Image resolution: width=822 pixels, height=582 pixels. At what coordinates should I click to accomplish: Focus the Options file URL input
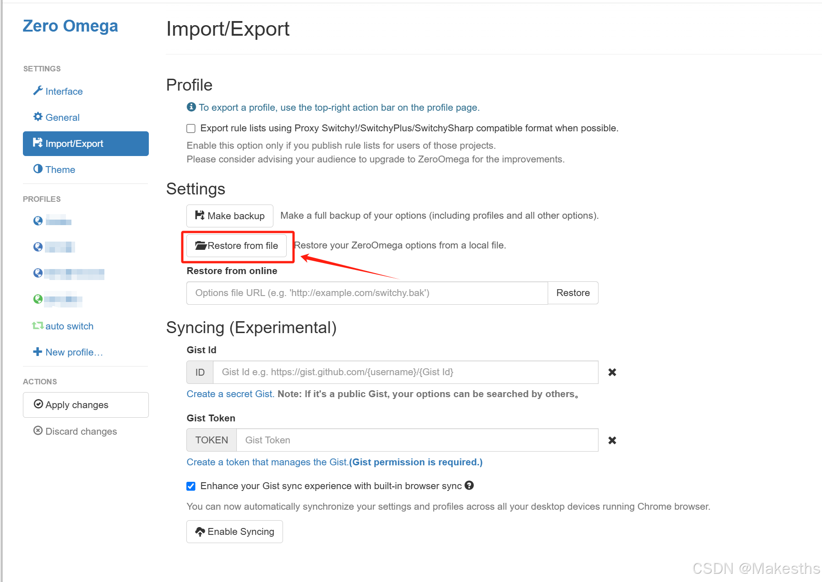367,293
